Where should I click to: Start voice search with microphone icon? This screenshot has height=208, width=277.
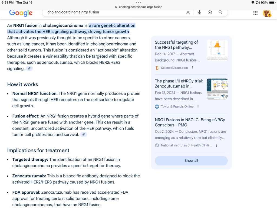tap(200, 12)
